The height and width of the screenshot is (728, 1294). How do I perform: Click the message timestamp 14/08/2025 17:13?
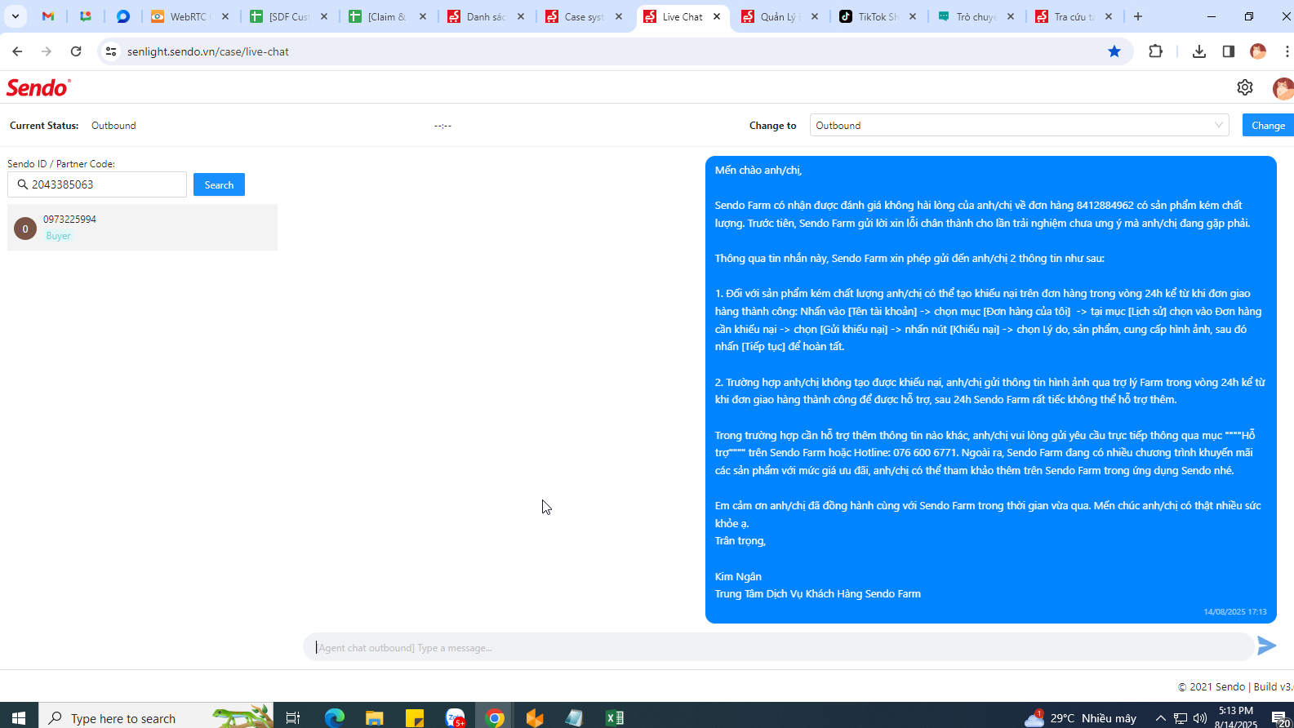tap(1235, 611)
